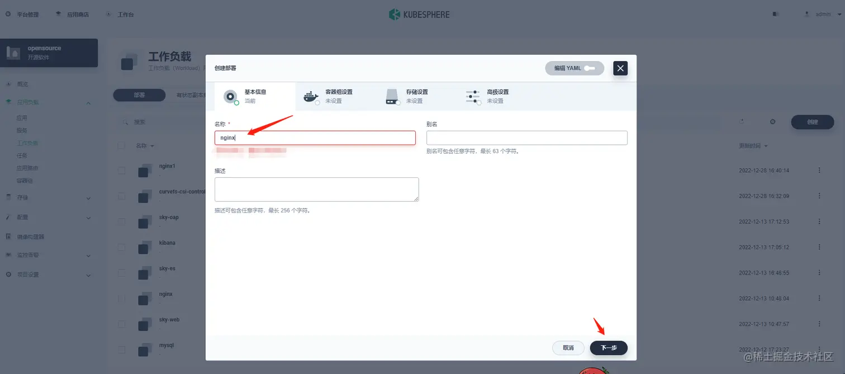The image size is (845, 374).
Task: Toggle the 编辑 YAML switch
Action: [x=575, y=68]
